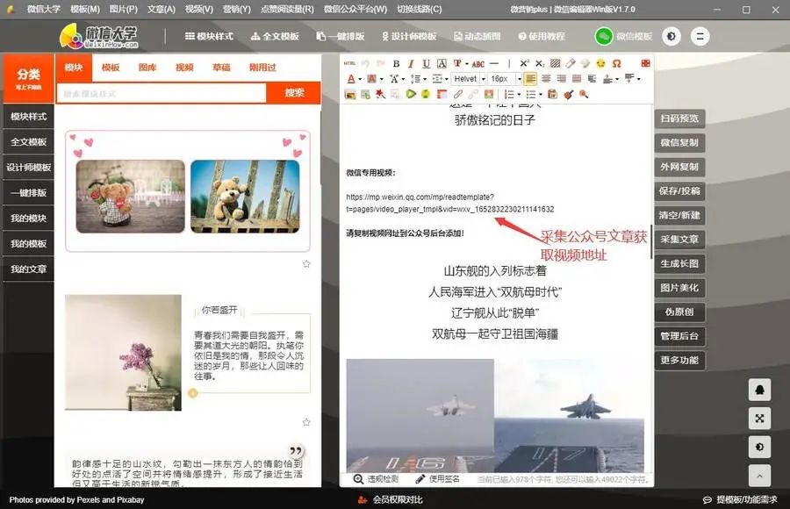Switch to the 草稿 tab
790x509 pixels.
[221, 67]
